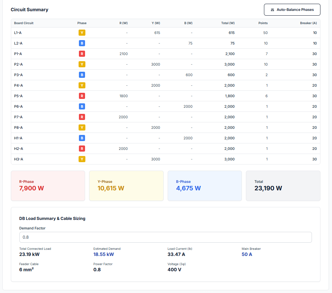Click the R phase badge for P7-A

82,117
